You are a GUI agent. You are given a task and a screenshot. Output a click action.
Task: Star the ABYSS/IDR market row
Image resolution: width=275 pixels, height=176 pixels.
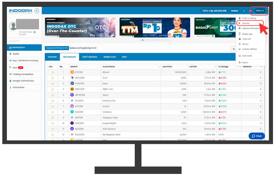52,95
